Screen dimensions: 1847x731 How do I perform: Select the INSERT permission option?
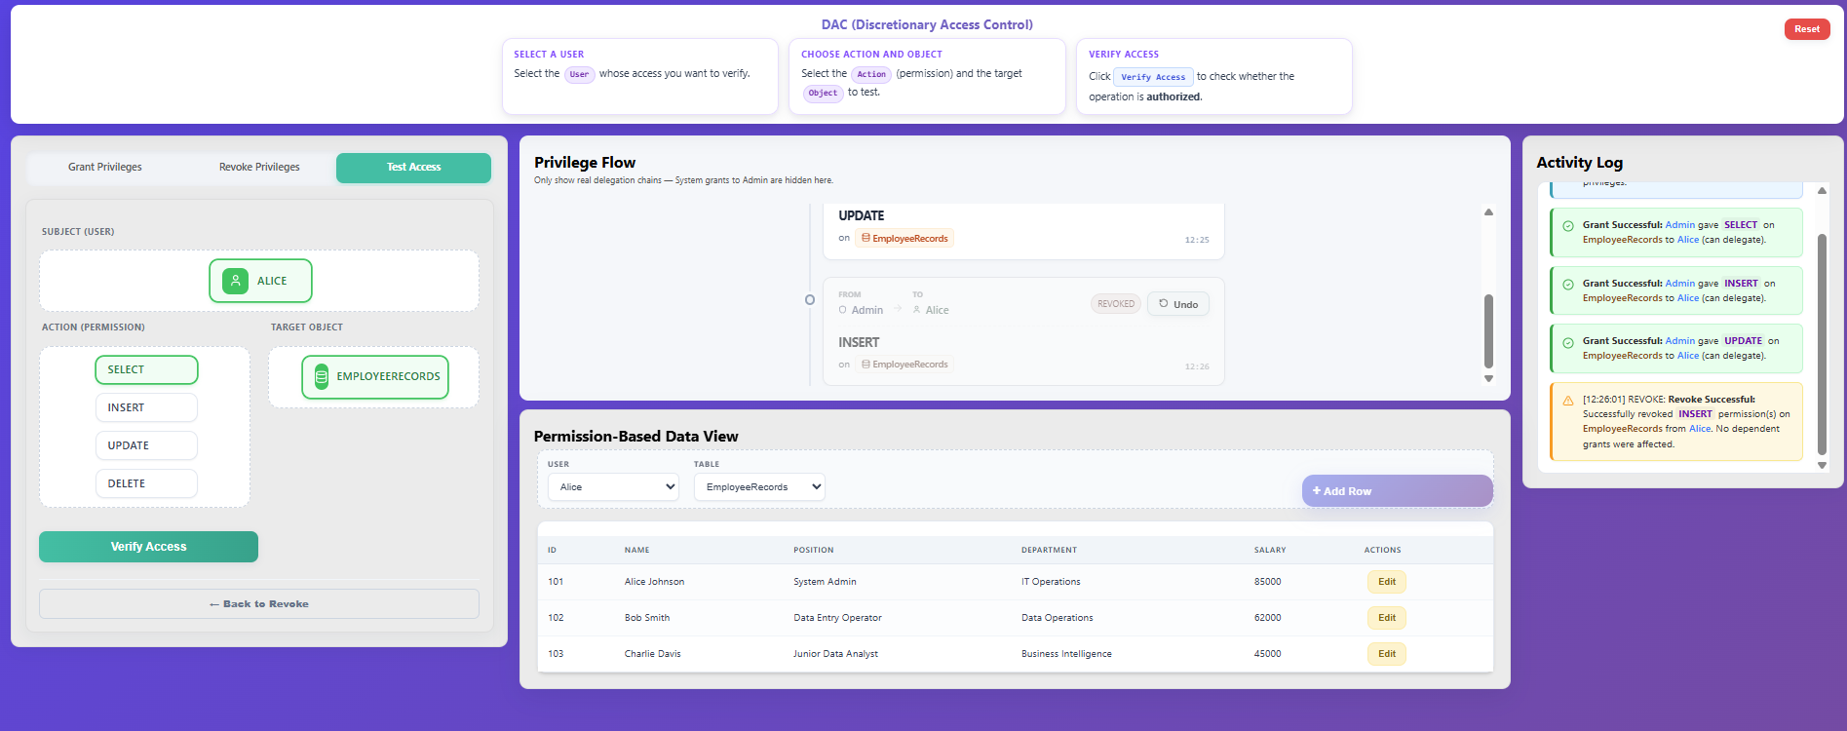pyautogui.click(x=146, y=407)
